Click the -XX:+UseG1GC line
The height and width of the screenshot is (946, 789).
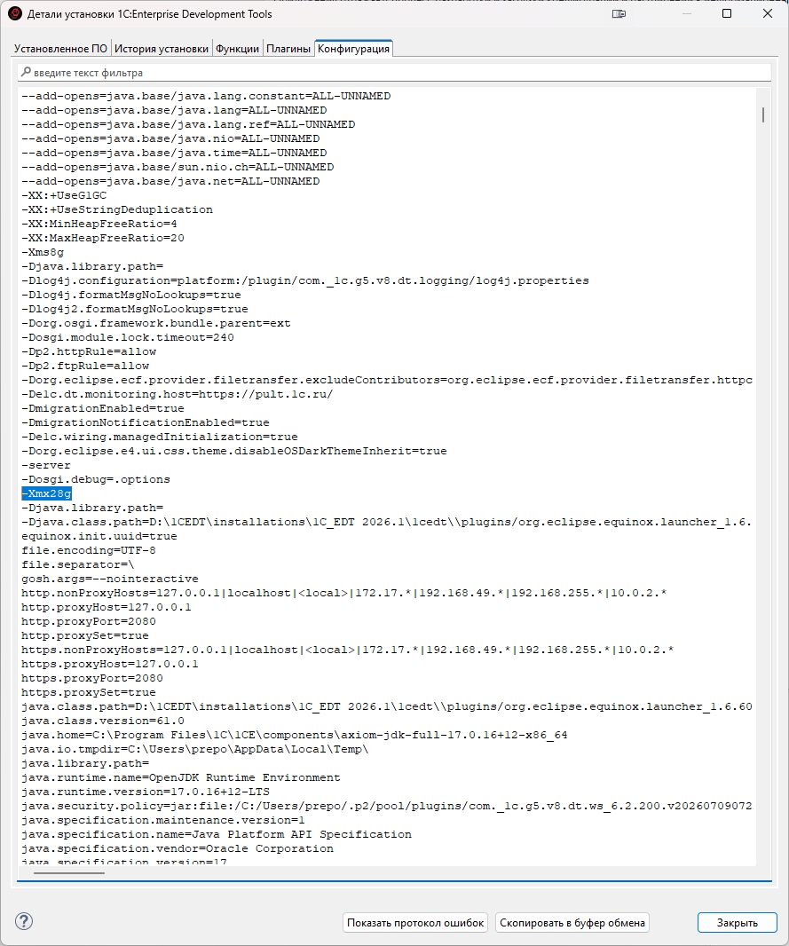tap(64, 195)
